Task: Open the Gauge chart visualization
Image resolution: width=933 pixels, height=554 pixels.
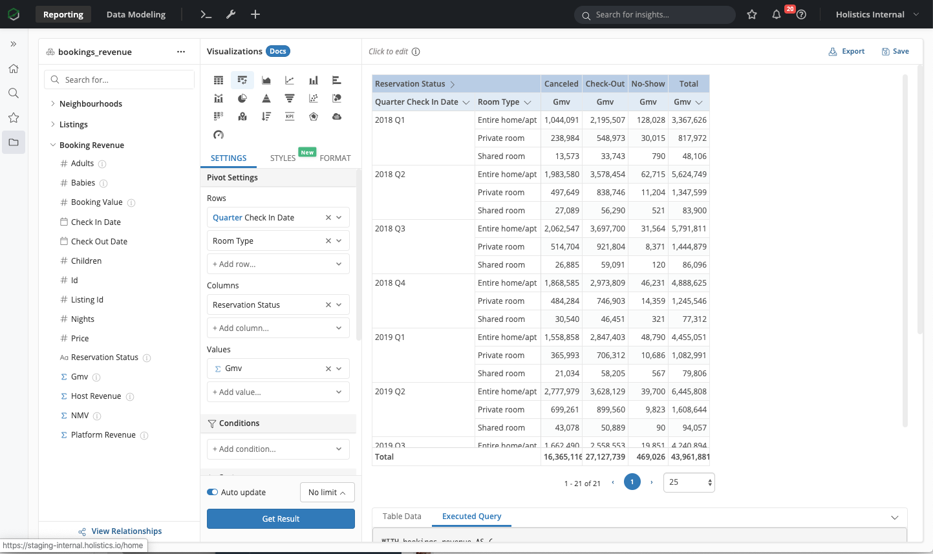Action: click(219, 135)
